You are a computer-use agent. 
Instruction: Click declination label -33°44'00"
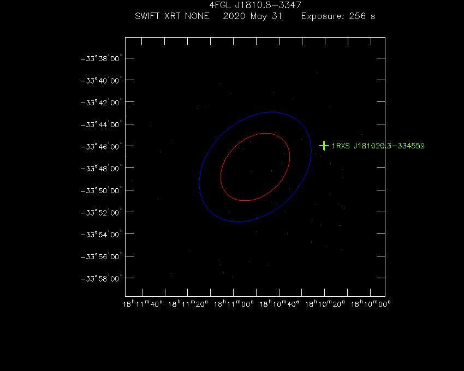click(102, 124)
